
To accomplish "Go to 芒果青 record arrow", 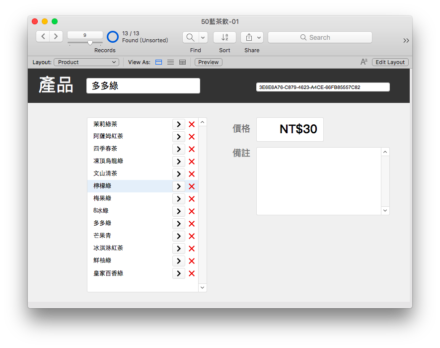I will click(179, 236).
